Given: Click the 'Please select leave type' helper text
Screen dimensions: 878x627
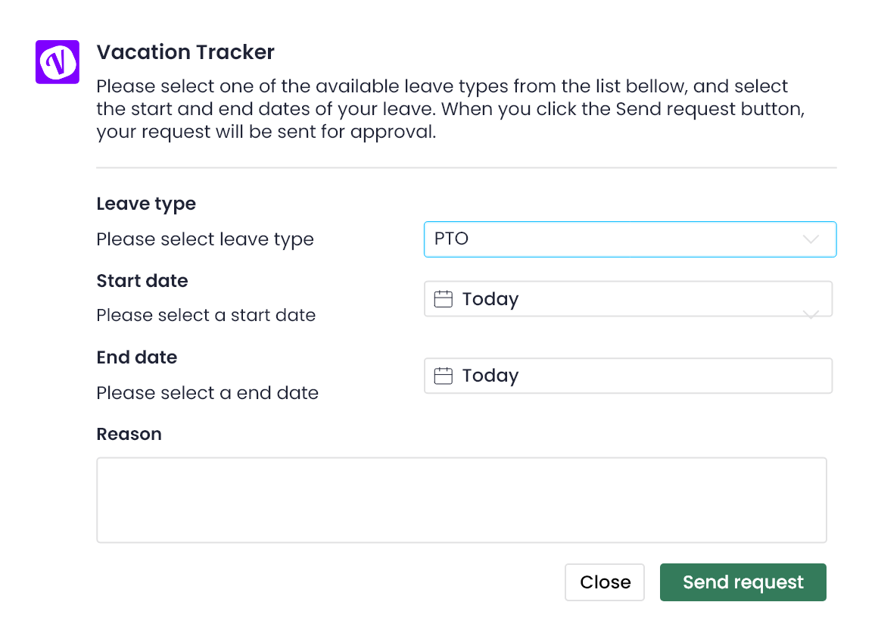Looking at the screenshot, I should click(205, 240).
